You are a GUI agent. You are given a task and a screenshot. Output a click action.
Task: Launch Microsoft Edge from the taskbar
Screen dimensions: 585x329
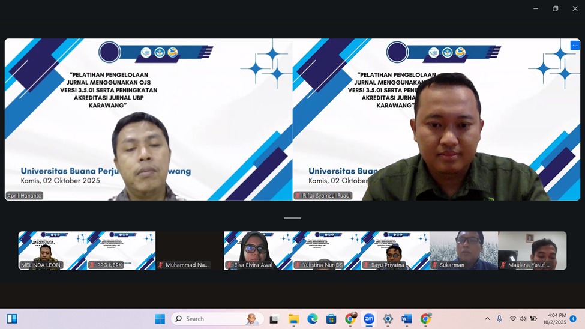312,319
